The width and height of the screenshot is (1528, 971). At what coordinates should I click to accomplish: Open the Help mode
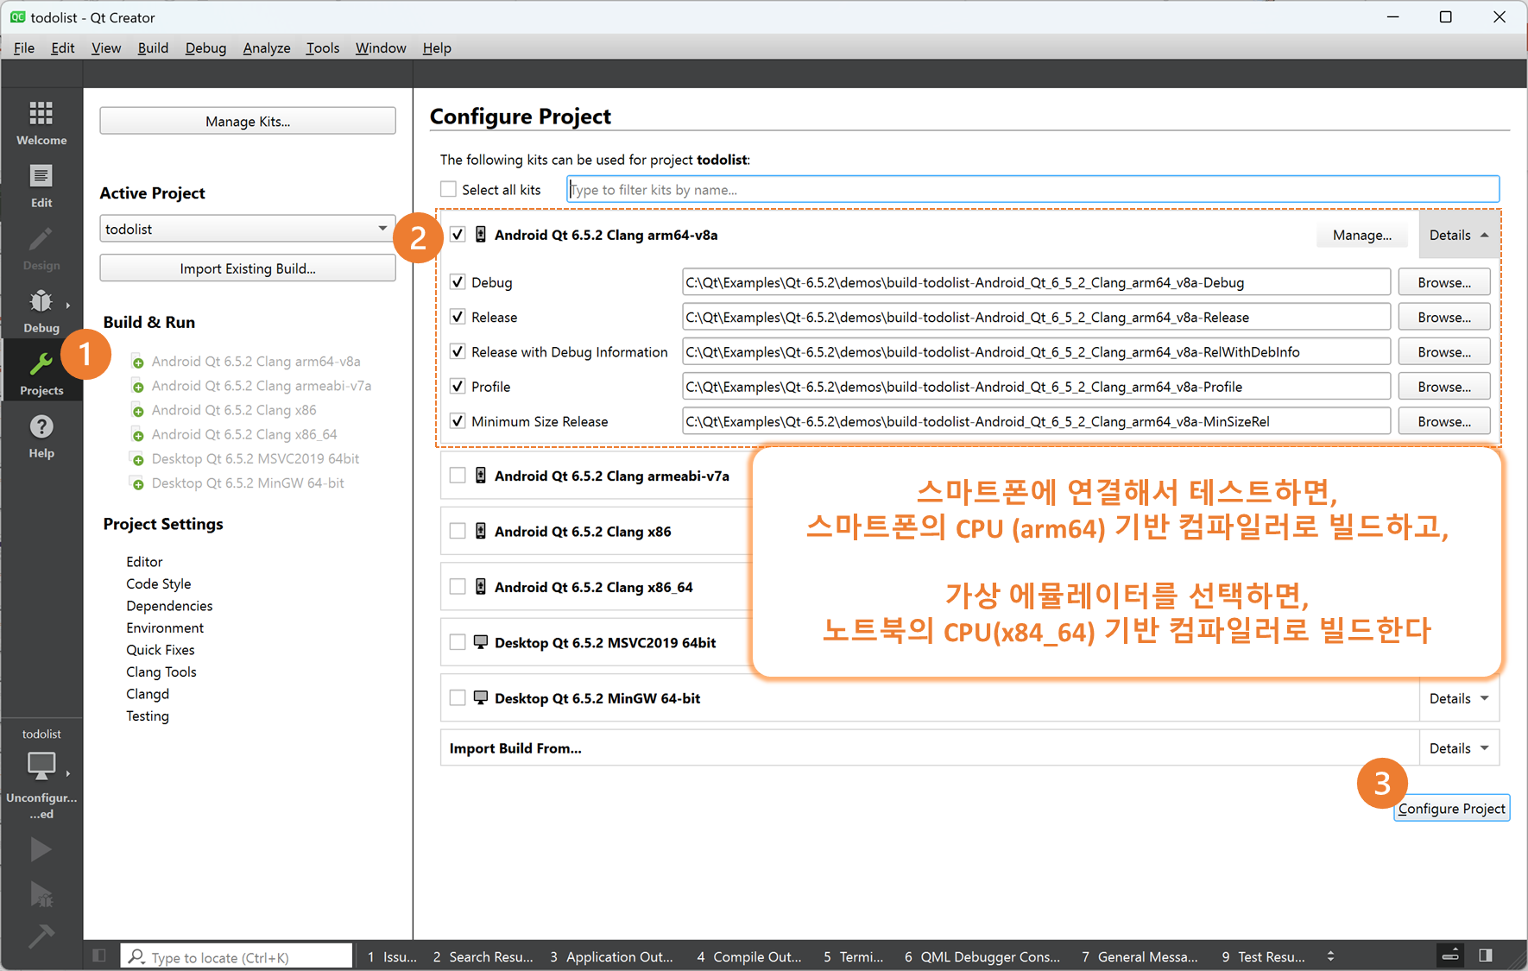click(41, 436)
